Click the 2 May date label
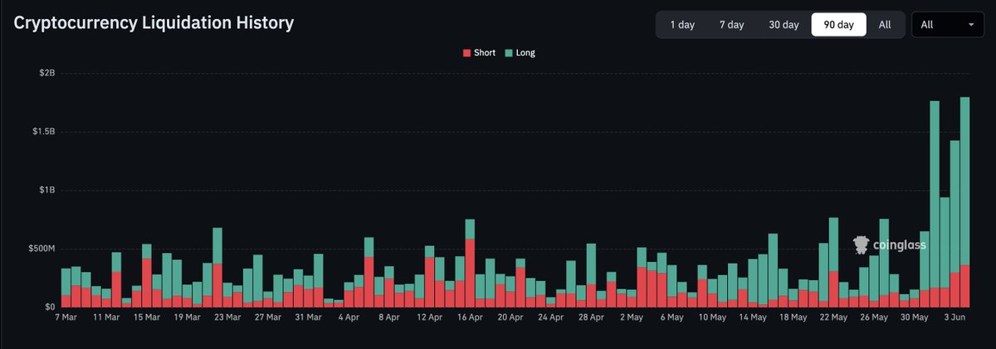This screenshot has width=996, height=349. [632, 317]
